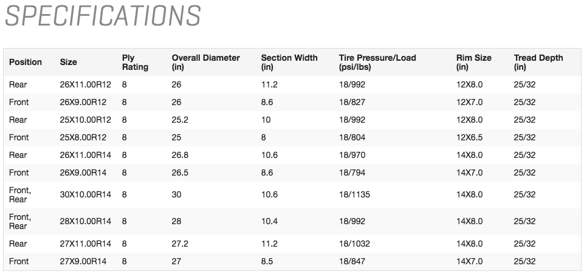Image resolution: width=584 pixels, height=274 pixels.
Task: Select the Overall Diameter column header
Action: click(x=205, y=62)
